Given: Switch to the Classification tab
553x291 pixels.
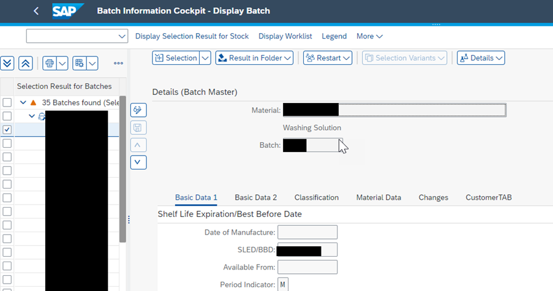Looking at the screenshot, I should point(316,197).
